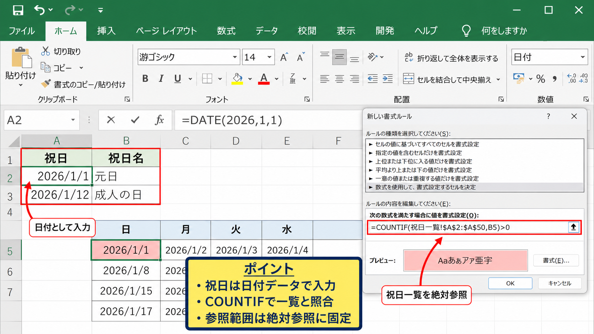Increase font size with large A

coord(284,57)
